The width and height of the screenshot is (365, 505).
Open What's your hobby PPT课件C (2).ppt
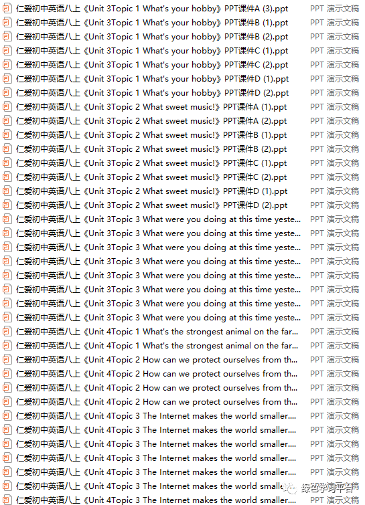[152, 65]
